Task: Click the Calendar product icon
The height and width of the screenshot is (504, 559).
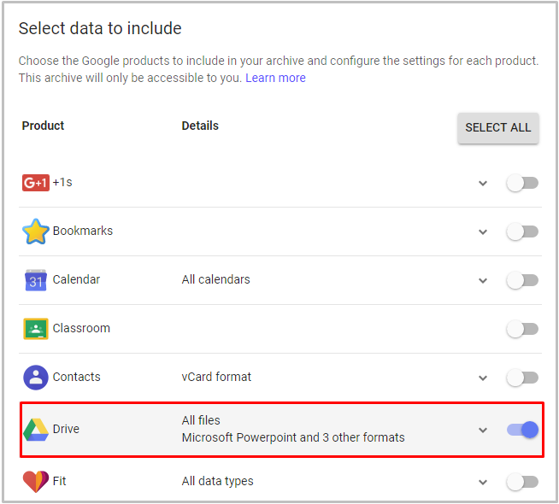Action: click(36, 280)
